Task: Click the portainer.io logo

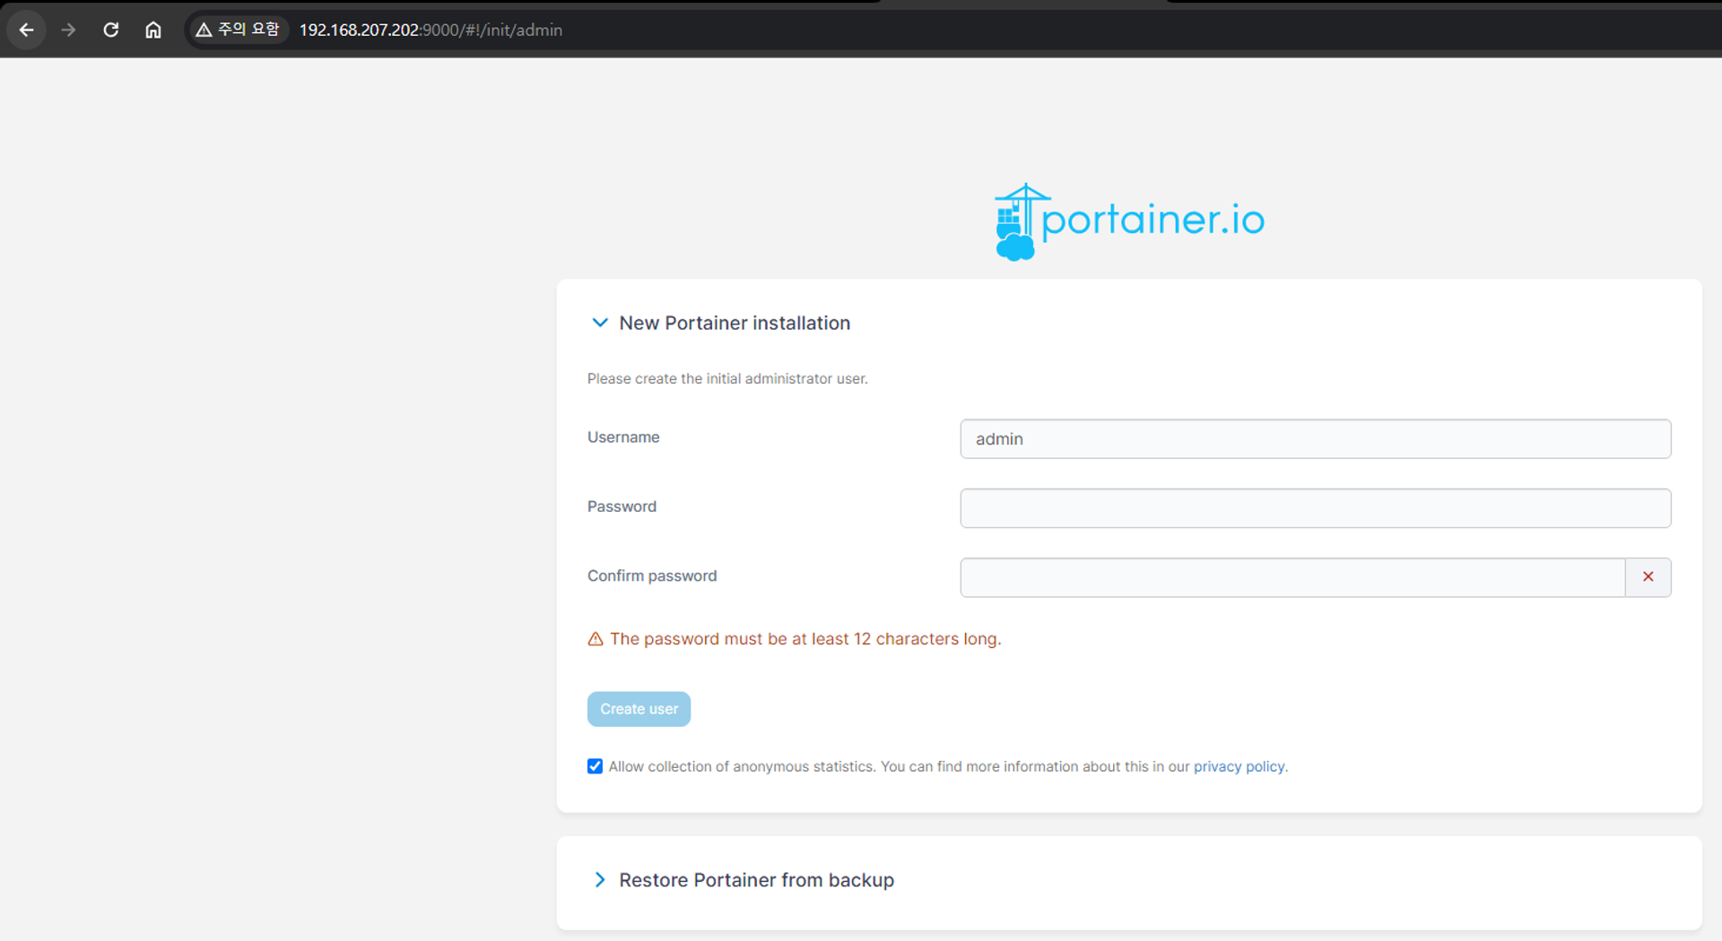Action: tap(1129, 221)
